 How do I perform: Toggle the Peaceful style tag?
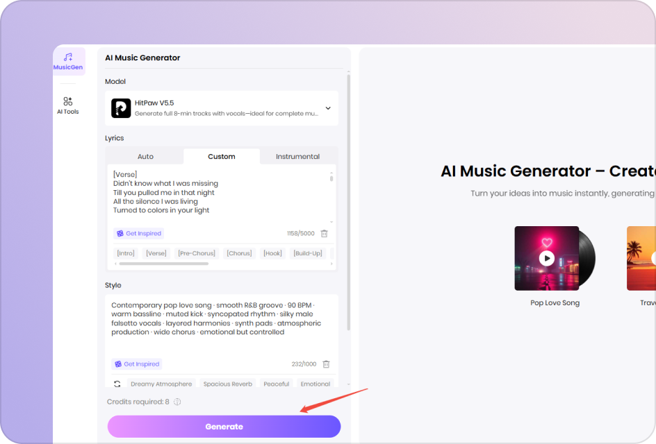pos(277,383)
